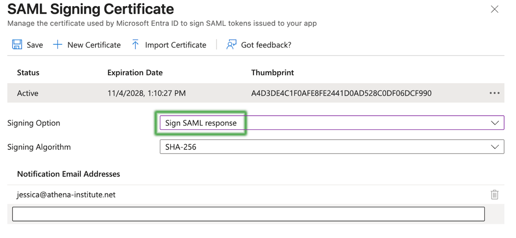
Task: Open the three-dot menu for the active certificate
Action: click(494, 93)
